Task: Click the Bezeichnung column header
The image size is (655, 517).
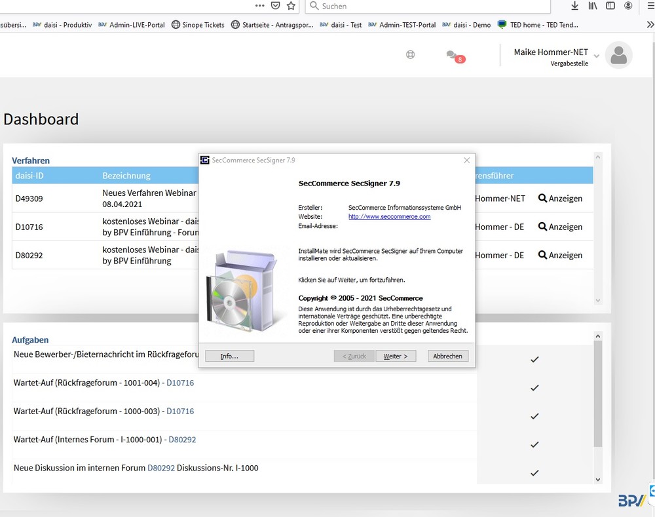Action: coord(126,176)
